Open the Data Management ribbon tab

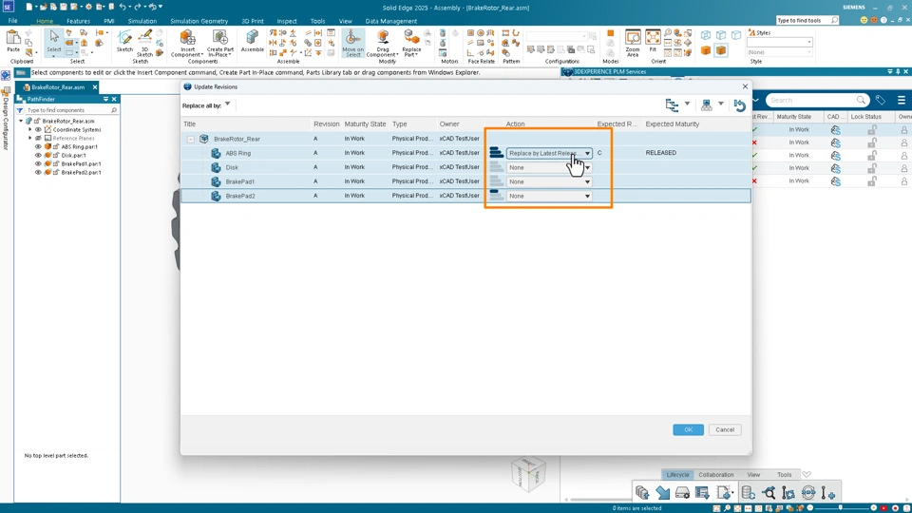[390, 21]
